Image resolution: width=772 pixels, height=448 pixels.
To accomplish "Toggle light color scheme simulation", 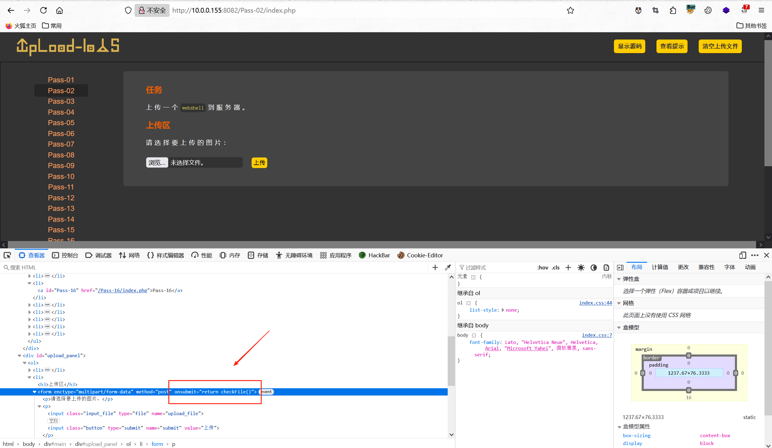I will [581, 268].
